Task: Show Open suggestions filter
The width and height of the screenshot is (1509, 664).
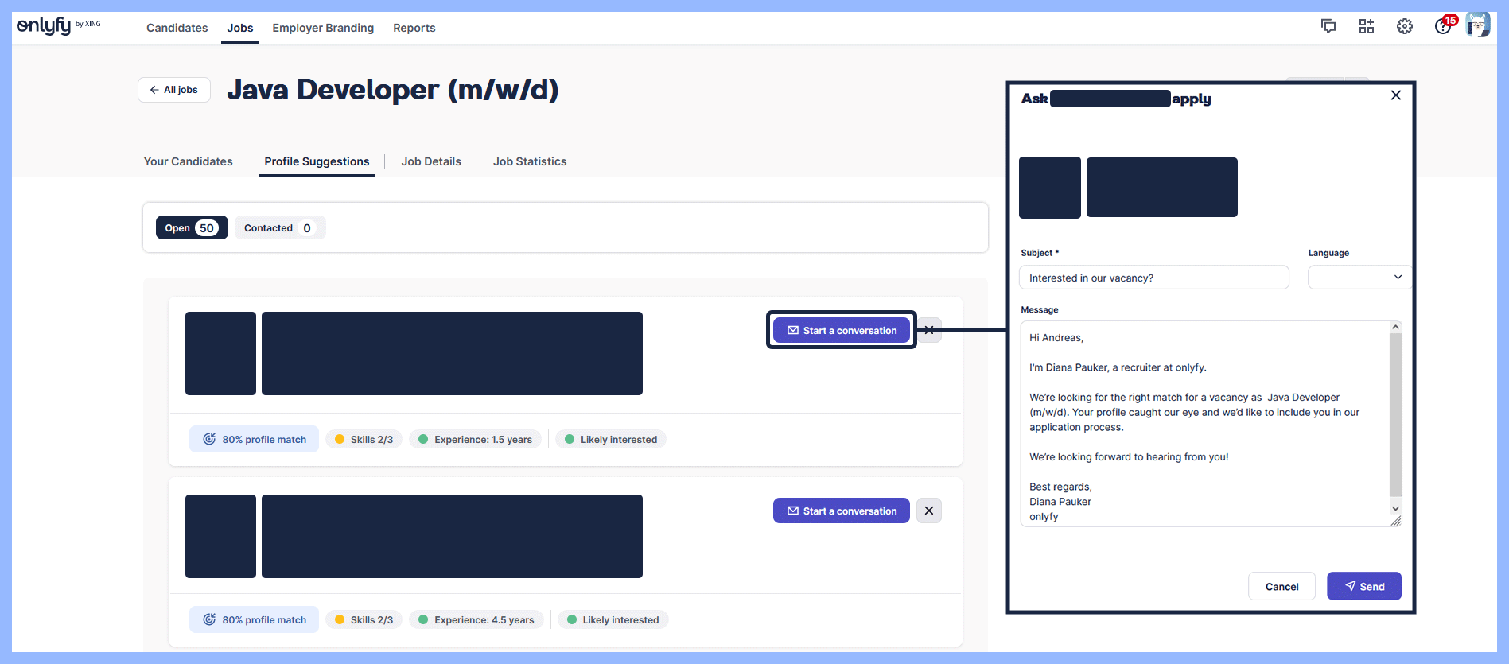Action: 191,228
